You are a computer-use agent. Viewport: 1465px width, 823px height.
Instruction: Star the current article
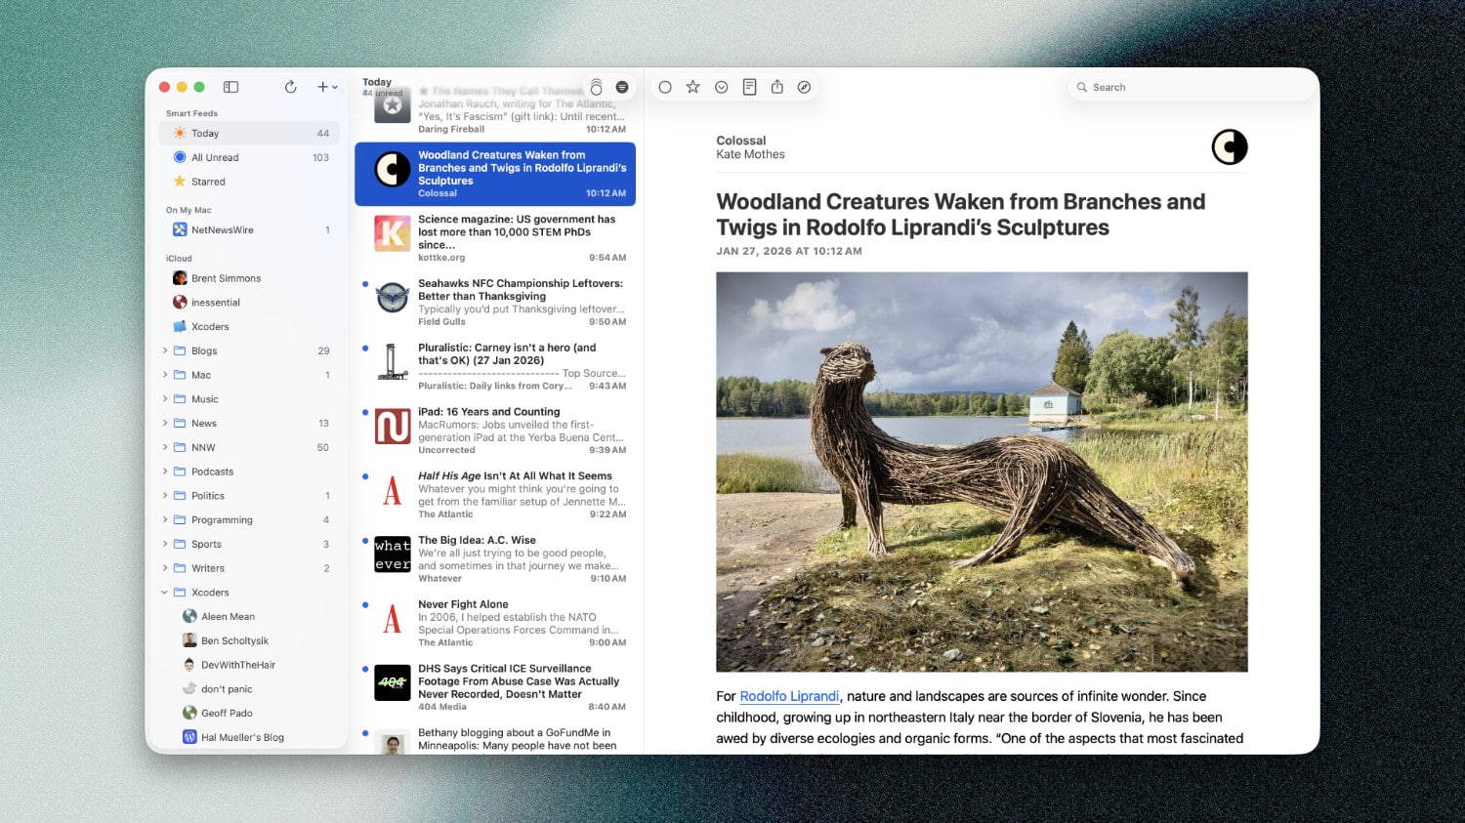[692, 87]
